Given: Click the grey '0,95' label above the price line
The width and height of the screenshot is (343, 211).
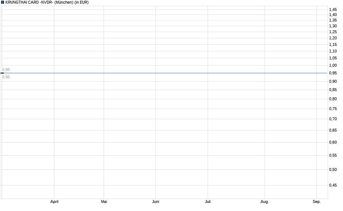Looking at the screenshot, I should pos(6,70).
